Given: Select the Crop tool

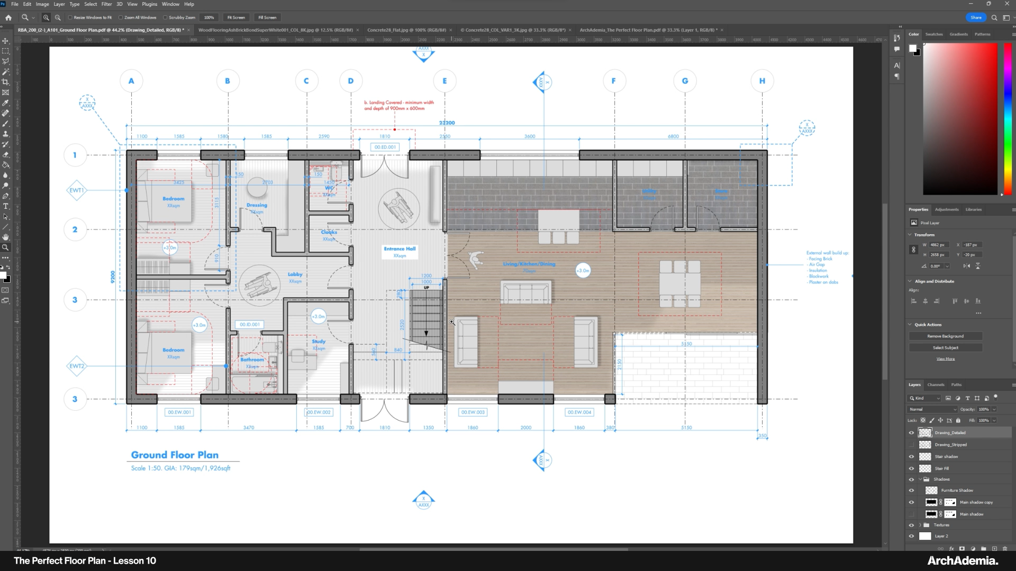Looking at the screenshot, I should (x=6, y=82).
